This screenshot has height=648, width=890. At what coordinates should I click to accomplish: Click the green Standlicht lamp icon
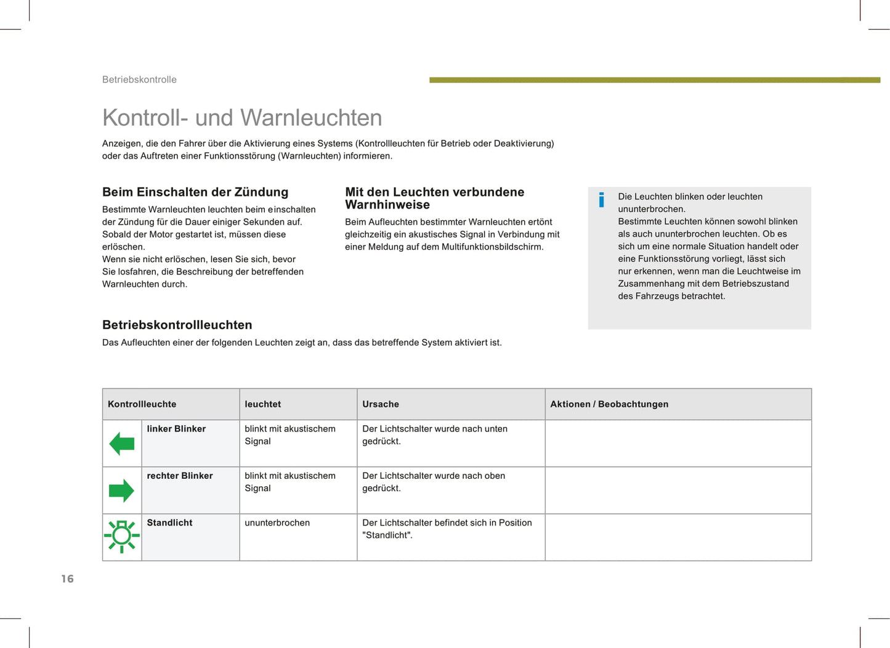pos(121,537)
